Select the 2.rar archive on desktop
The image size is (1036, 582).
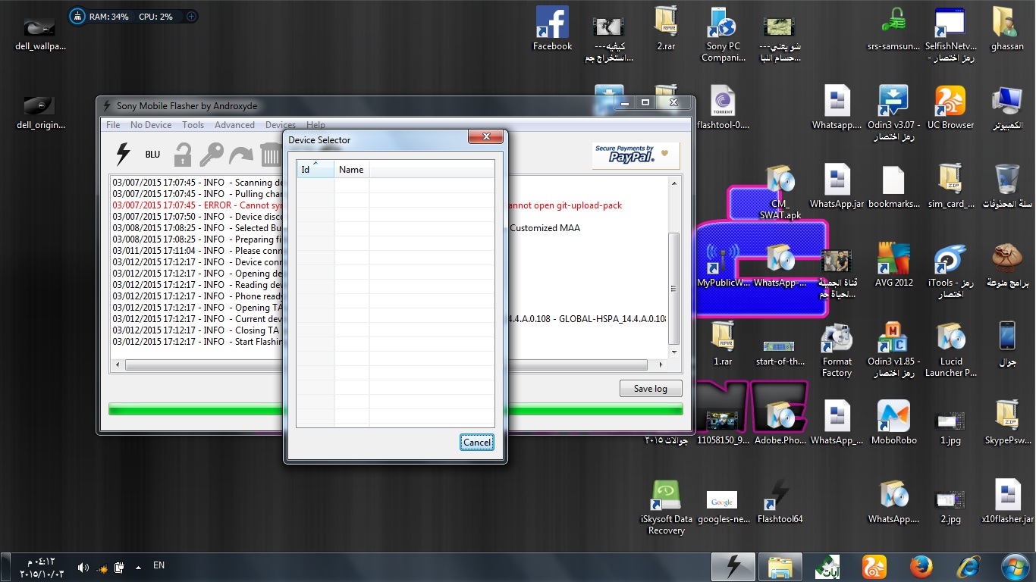(666, 30)
